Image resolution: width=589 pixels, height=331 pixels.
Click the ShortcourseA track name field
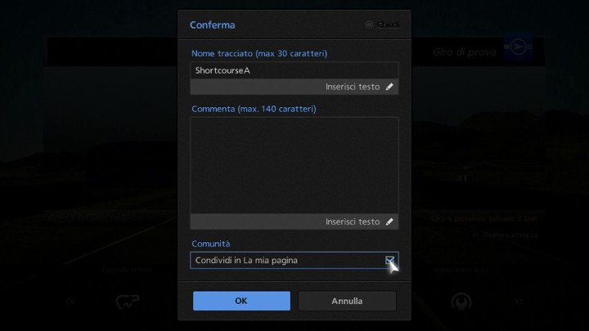click(x=294, y=70)
